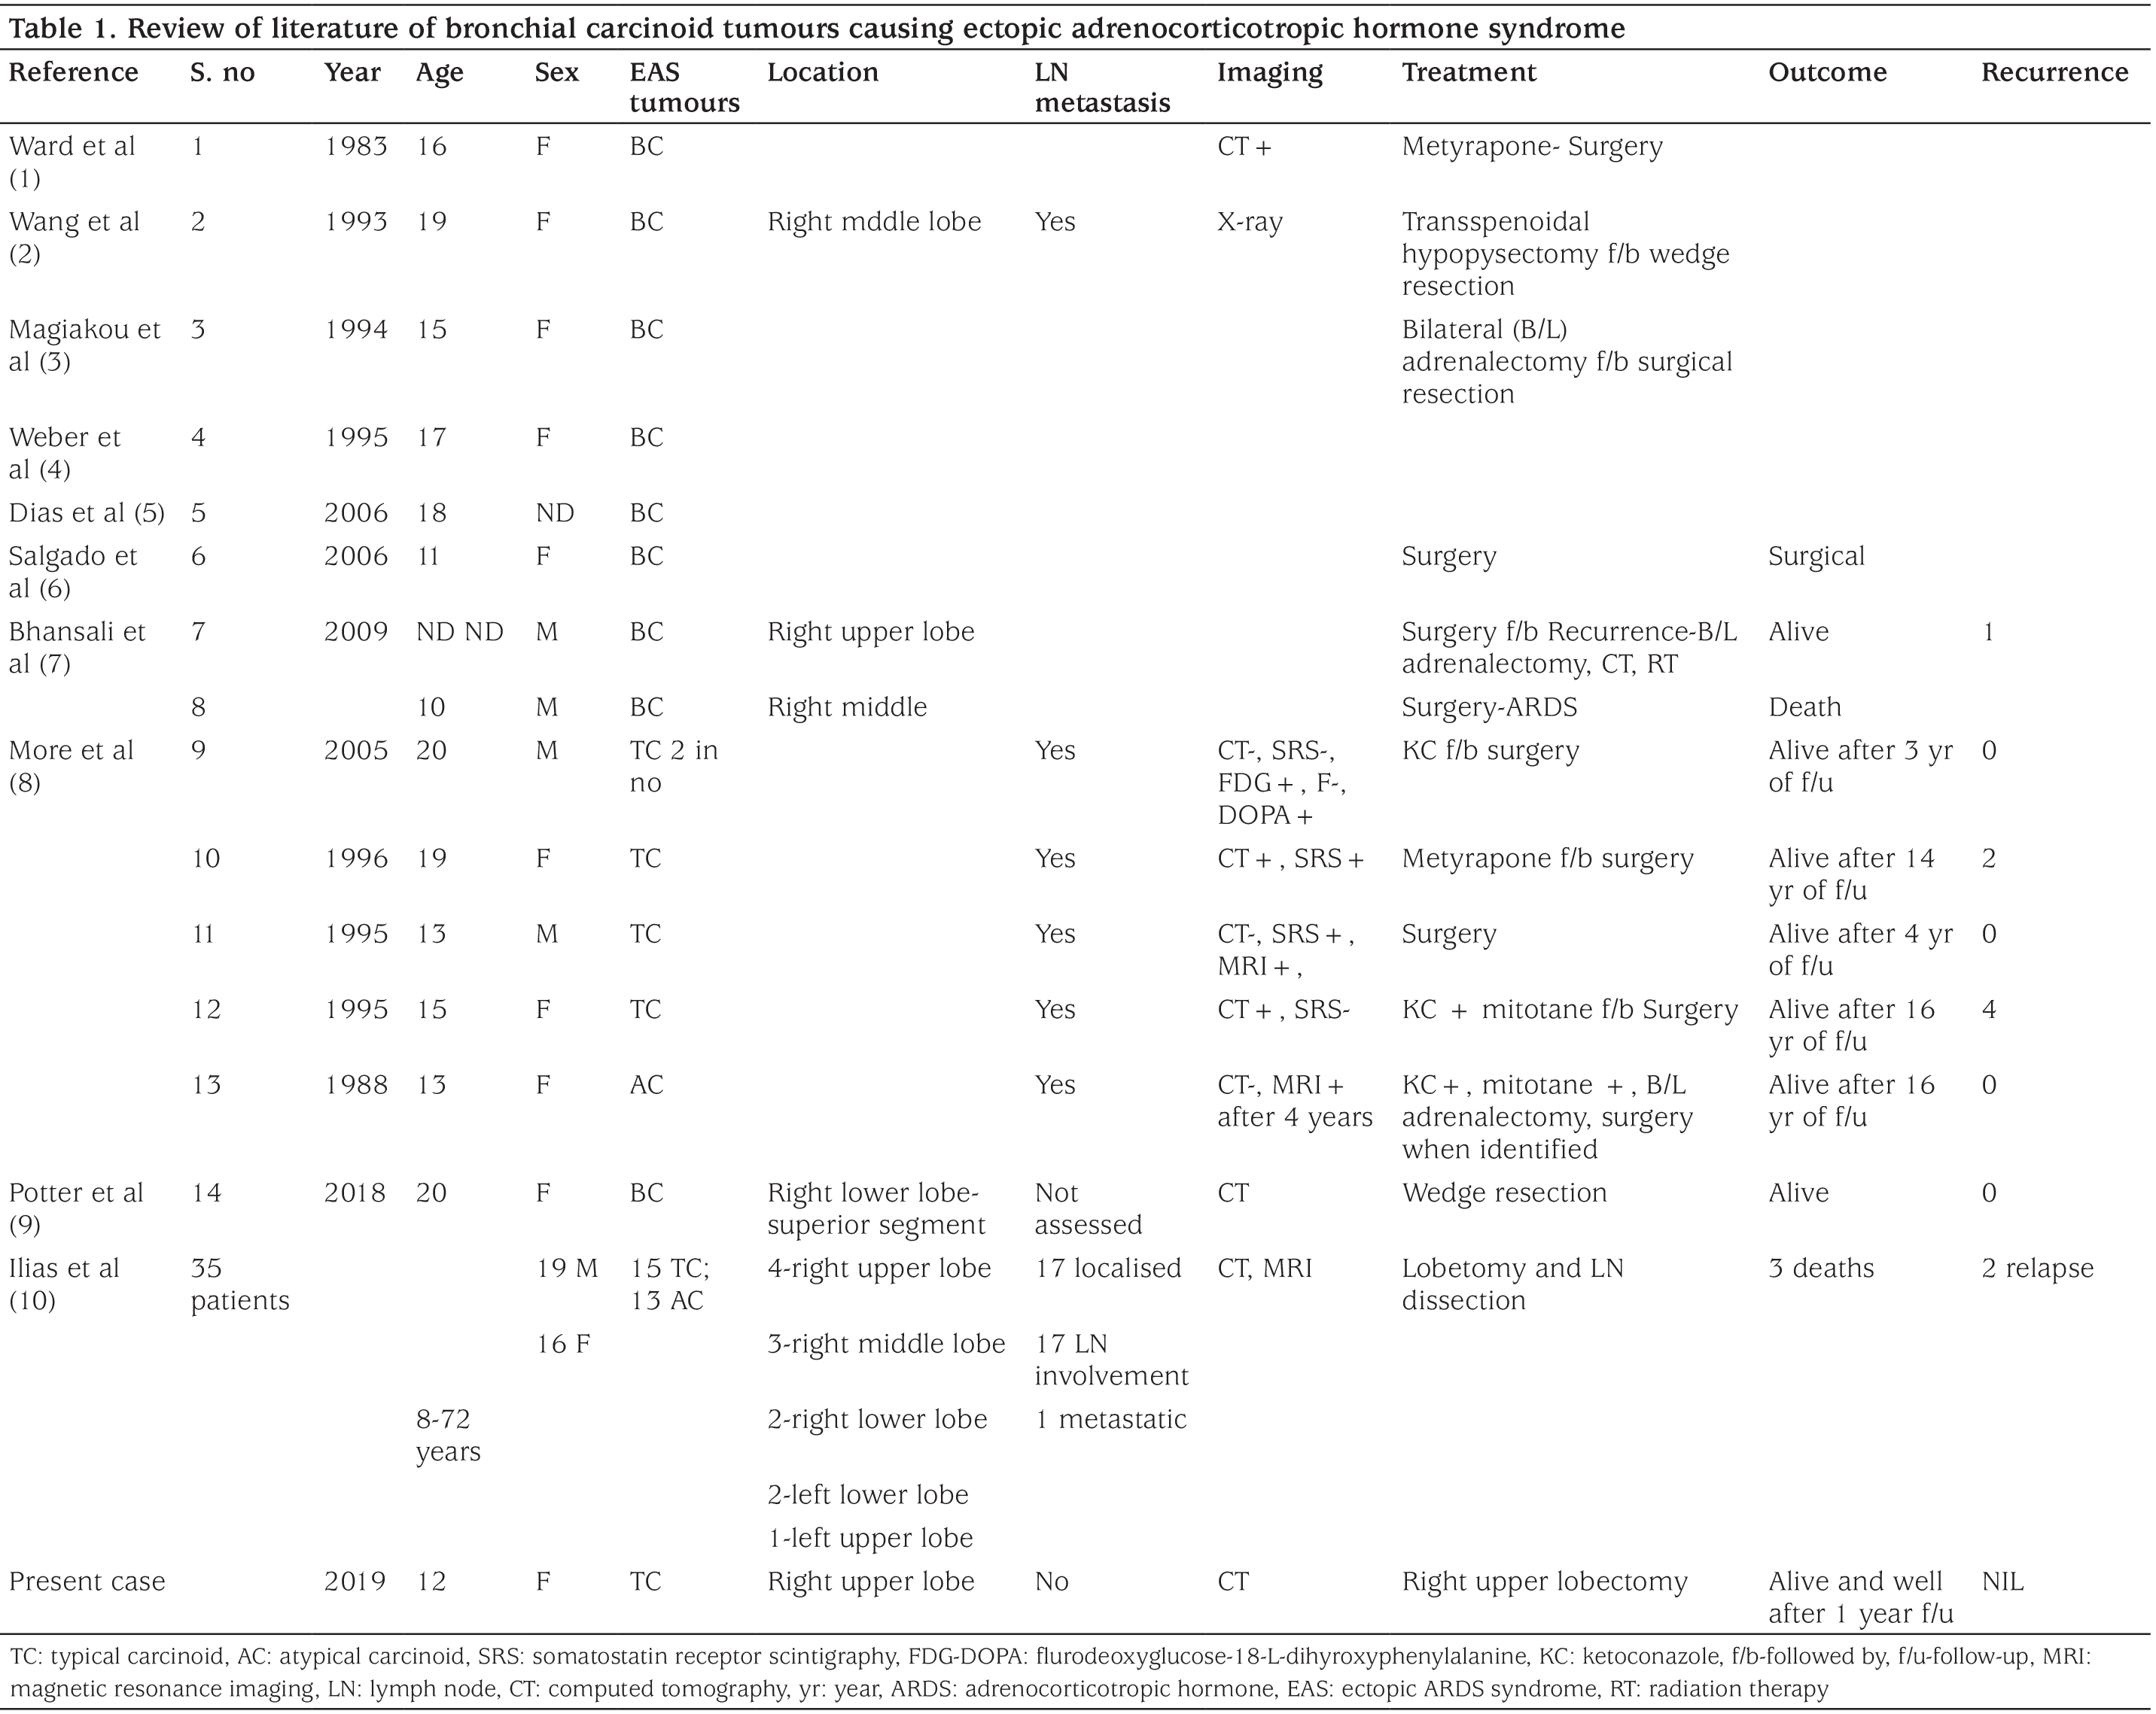Click '2 relapse' recurrence cell
Screen dimensions: 2156x1714
(2037, 1270)
